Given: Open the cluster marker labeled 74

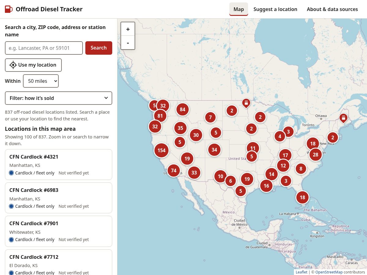Looking at the screenshot, I should [x=174, y=170].
